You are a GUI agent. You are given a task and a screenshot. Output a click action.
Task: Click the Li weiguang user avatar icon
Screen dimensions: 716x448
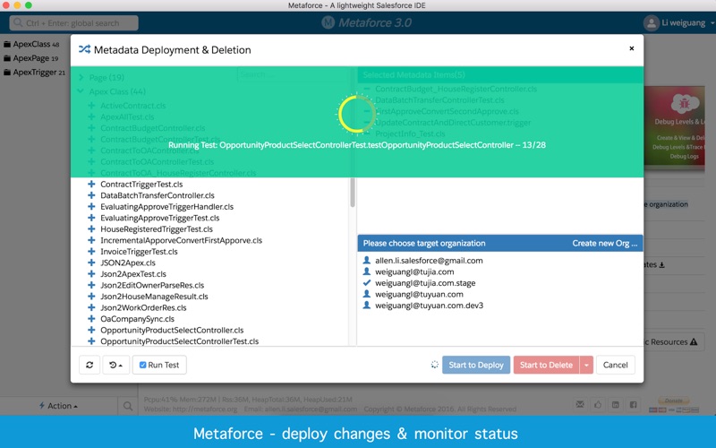[652, 23]
